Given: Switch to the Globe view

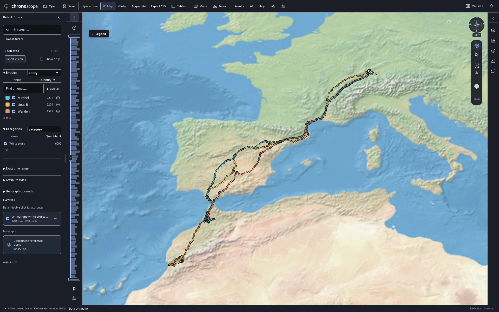Looking at the screenshot, I should tap(122, 6).
